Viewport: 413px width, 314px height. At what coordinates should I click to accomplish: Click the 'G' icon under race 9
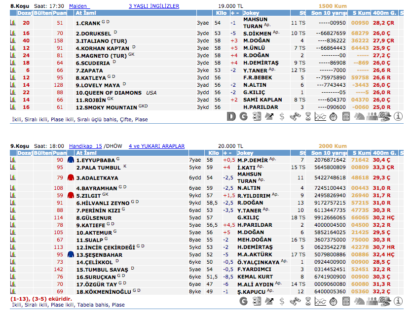pos(243,301)
